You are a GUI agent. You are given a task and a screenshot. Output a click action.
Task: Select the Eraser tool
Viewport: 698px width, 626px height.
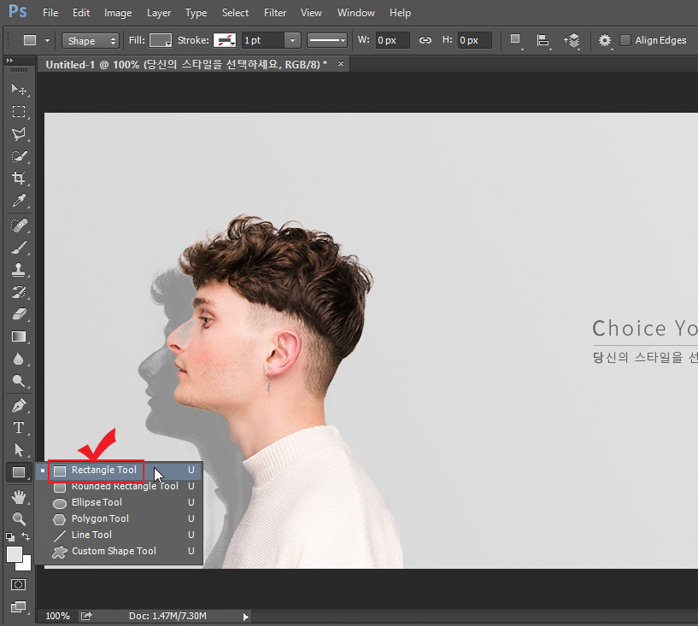(19, 314)
